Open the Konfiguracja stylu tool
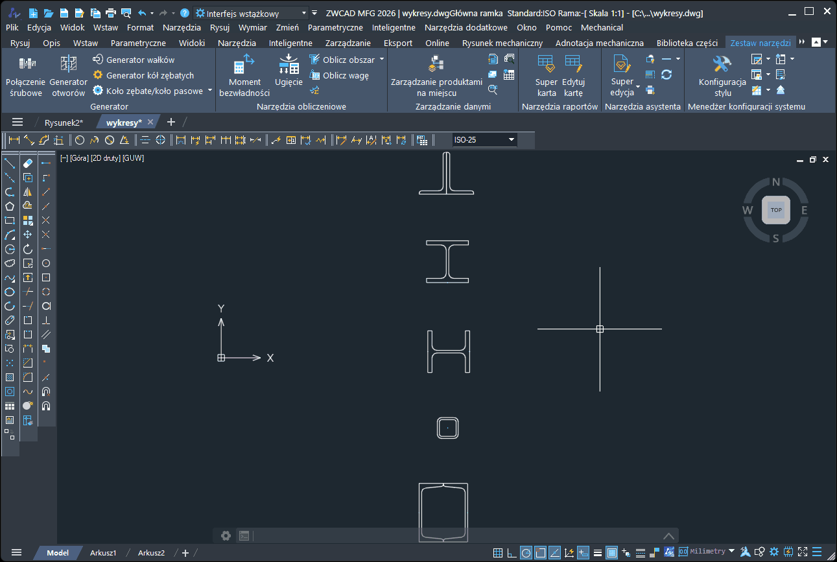This screenshot has width=837, height=562. tap(722, 73)
